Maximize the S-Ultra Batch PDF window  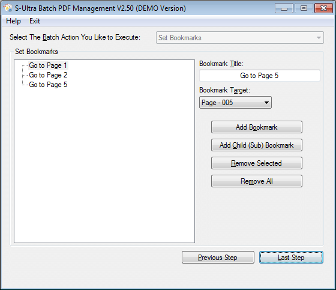point(304,8)
